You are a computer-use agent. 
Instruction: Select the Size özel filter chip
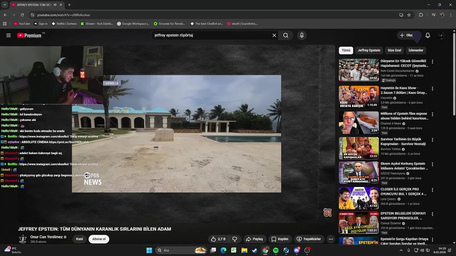394,50
